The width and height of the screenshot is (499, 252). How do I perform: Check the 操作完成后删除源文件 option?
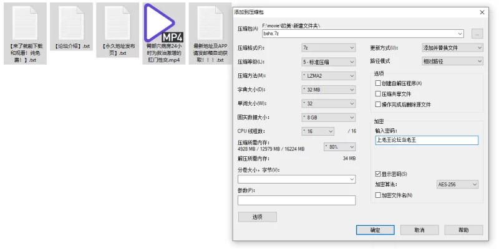tap(378, 105)
